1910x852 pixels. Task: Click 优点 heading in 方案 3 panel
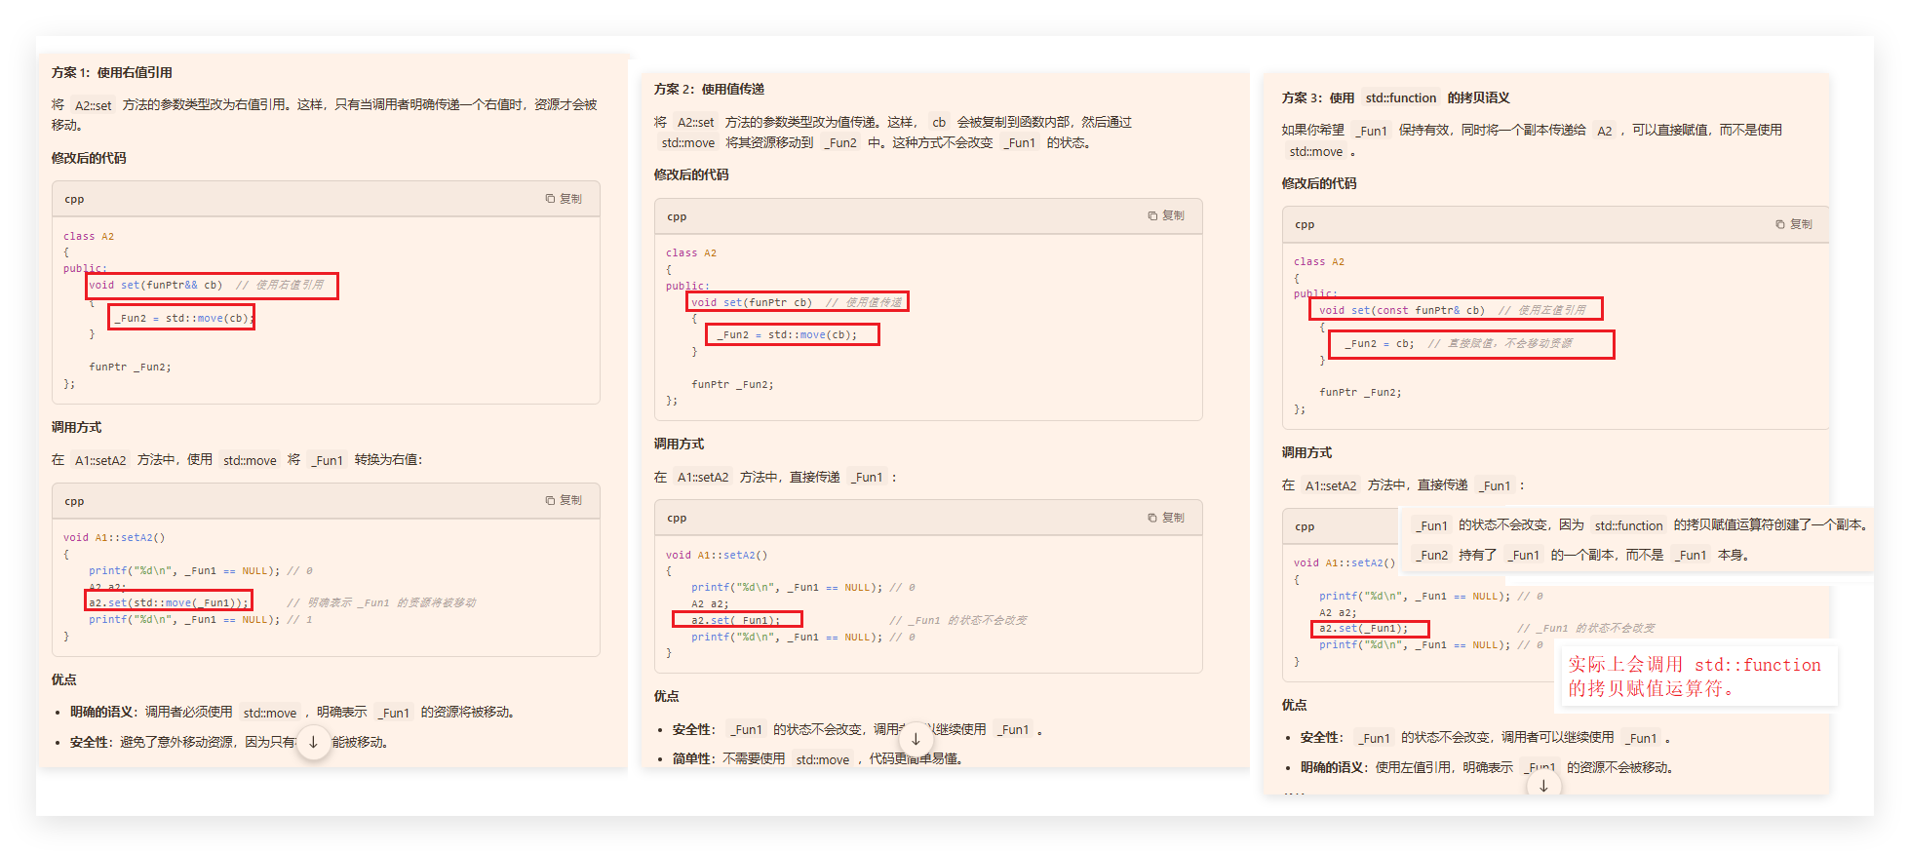(x=1294, y=705)
